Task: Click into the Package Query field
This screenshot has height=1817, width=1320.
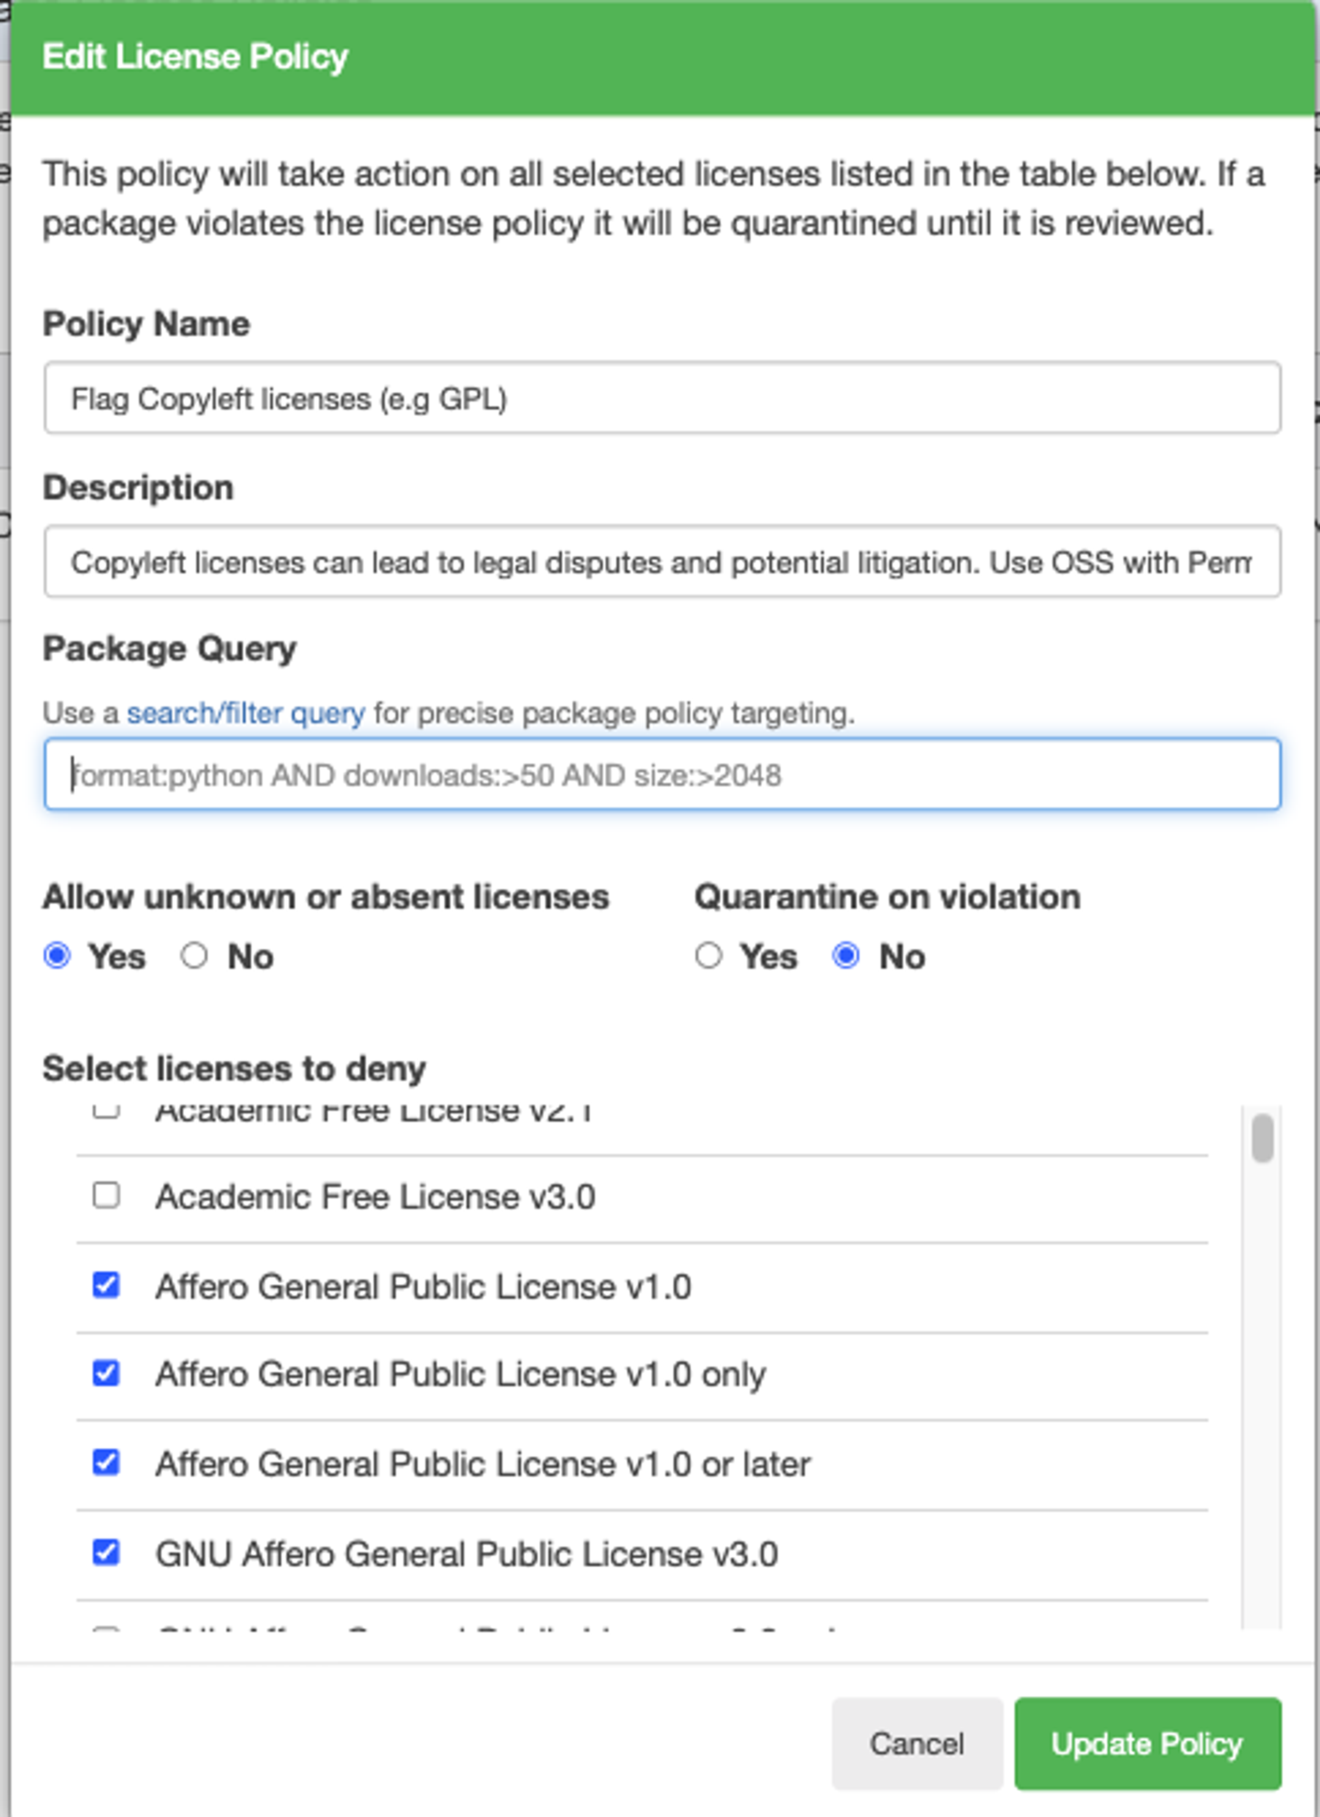Action: [x=662, y=775]
